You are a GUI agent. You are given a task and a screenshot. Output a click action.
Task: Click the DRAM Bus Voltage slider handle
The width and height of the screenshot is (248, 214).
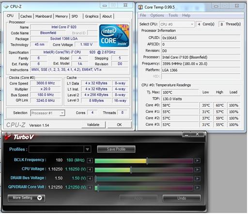click(x=95, y=179)
